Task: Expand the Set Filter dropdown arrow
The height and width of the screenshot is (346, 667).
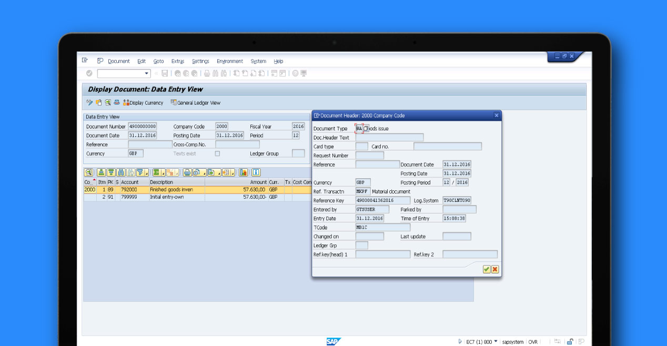Action: (147, 173)
